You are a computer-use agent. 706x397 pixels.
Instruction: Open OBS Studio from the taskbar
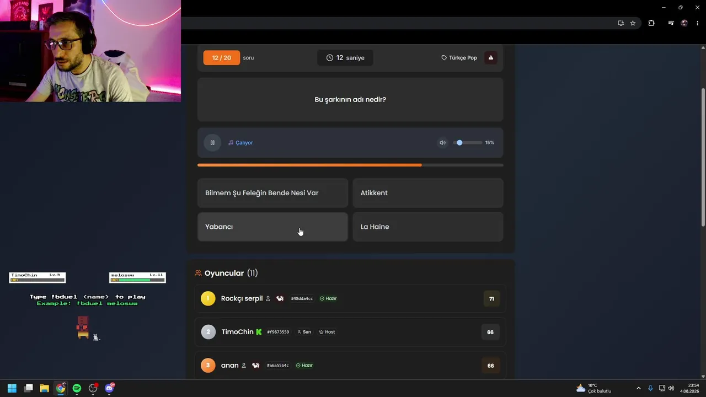click(93, 388)
